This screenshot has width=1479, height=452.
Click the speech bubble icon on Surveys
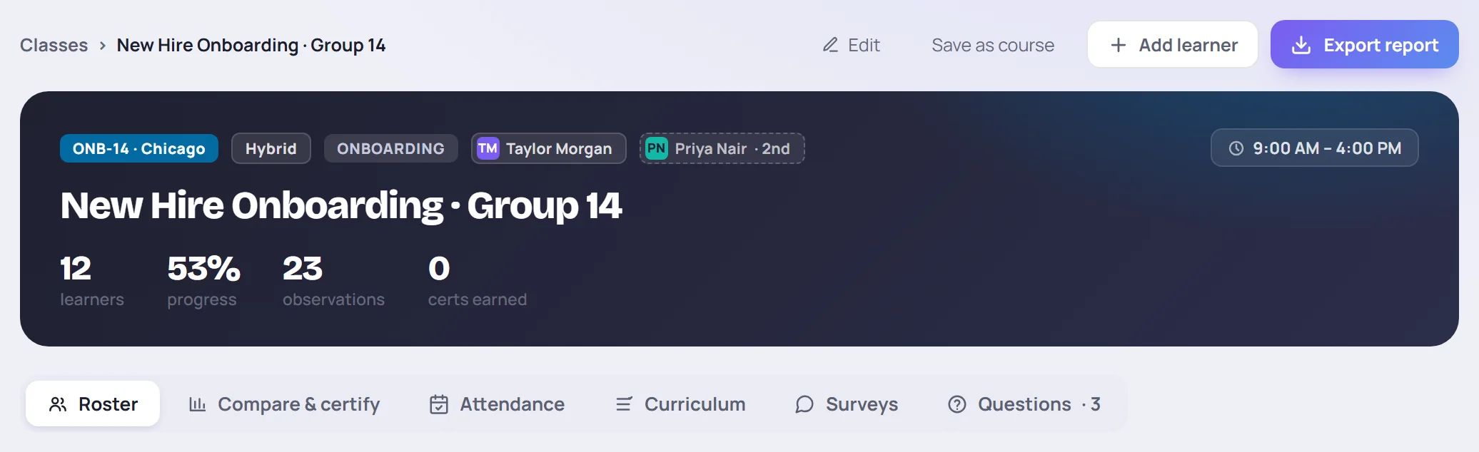click(804, 404)
